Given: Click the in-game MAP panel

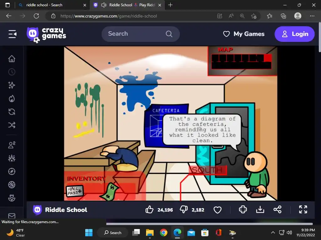Looking at the screenshot, I should coord(242,61).
